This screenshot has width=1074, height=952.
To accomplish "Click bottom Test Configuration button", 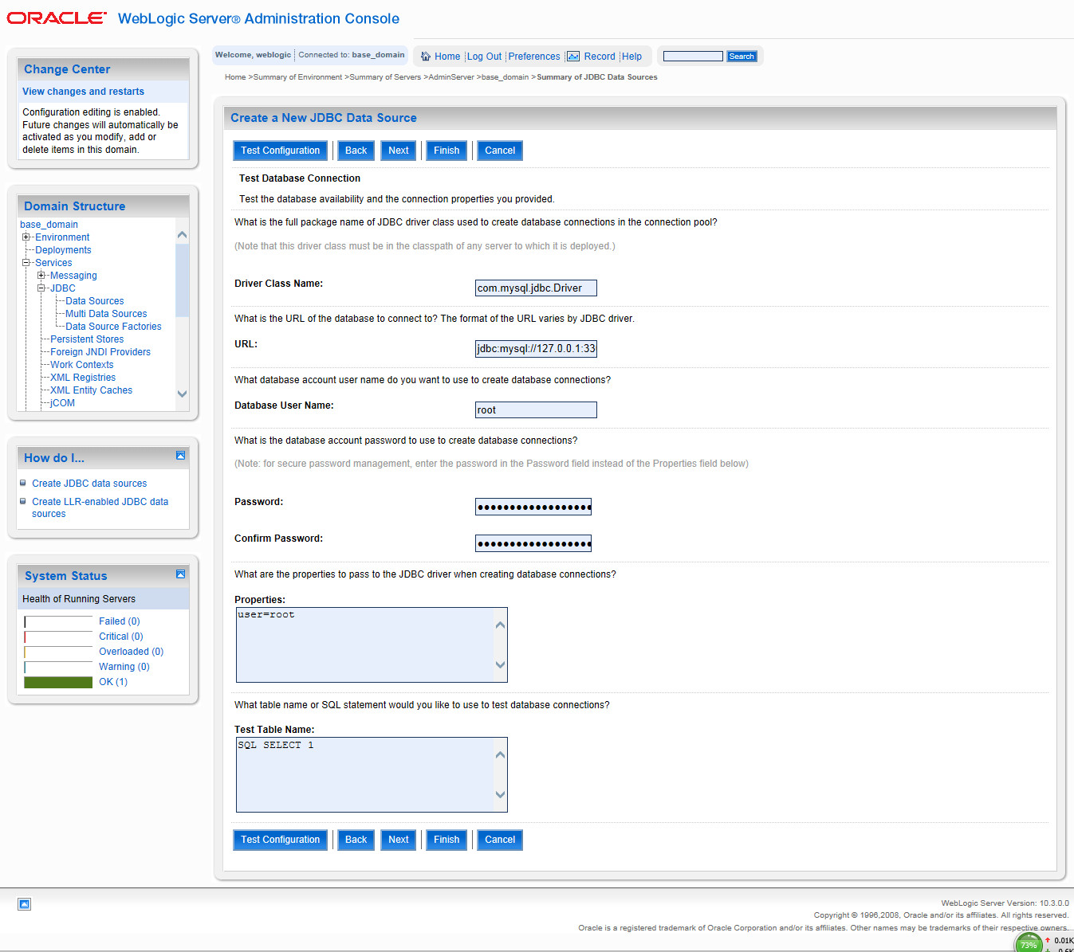I will (280, 840).
